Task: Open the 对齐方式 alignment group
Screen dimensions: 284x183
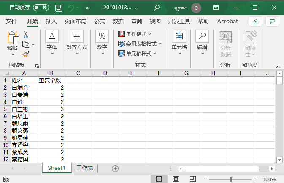Action: coord(77,43)
